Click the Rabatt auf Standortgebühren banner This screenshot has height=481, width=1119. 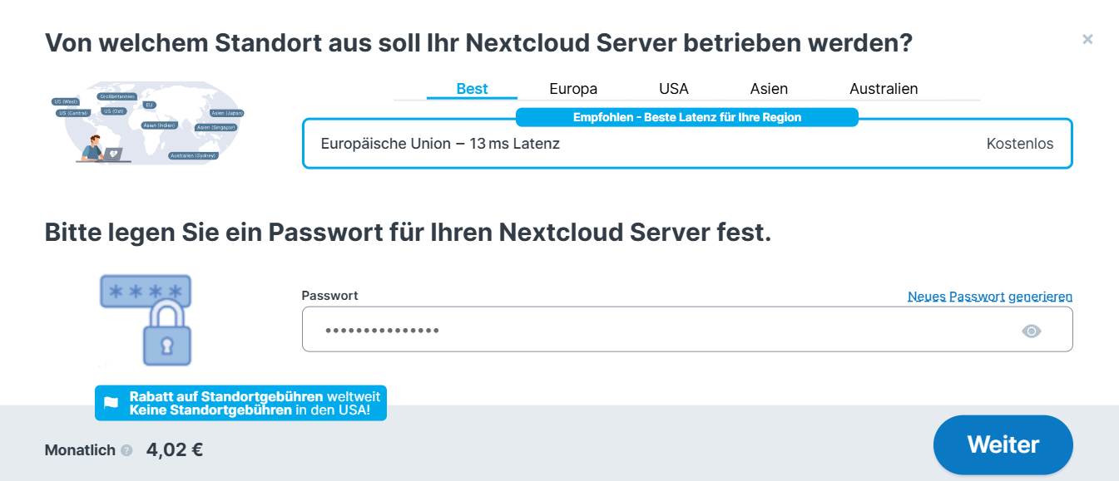point(240,403)
